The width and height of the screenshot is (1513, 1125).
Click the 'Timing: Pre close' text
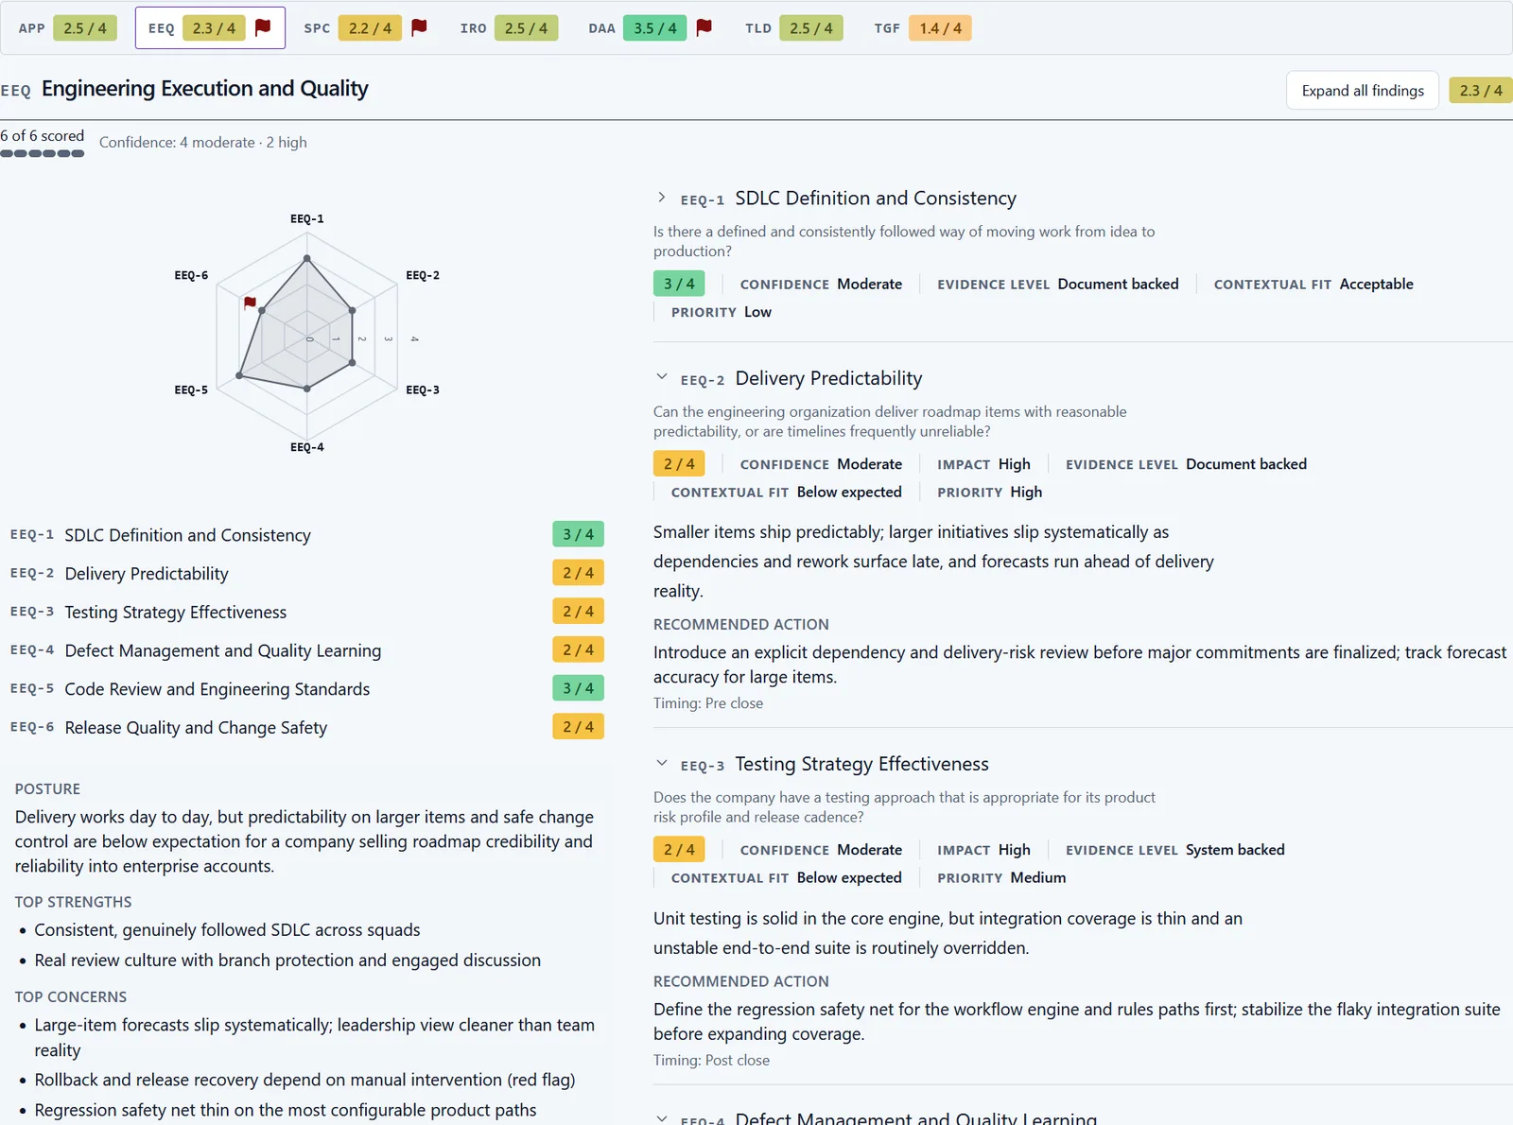point(708,703)
